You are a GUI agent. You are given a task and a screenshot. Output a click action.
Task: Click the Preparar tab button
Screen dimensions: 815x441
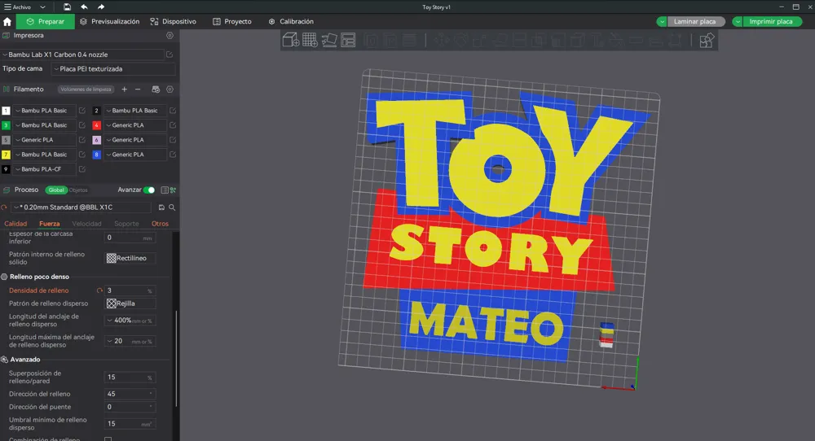coord(45,22)
